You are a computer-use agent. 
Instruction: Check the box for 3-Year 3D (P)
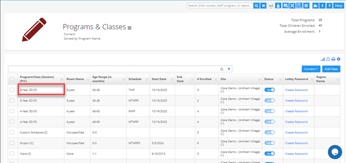[12, 90]
